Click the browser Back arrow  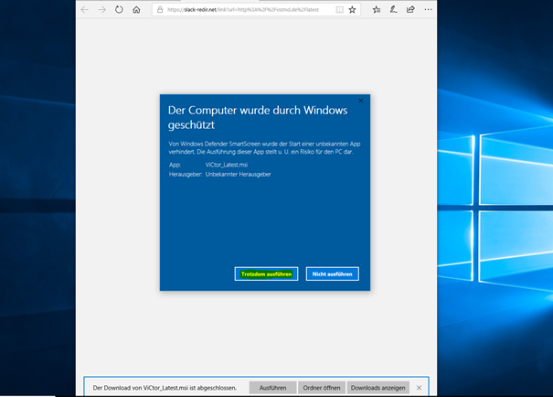click(x=85, y=10)
